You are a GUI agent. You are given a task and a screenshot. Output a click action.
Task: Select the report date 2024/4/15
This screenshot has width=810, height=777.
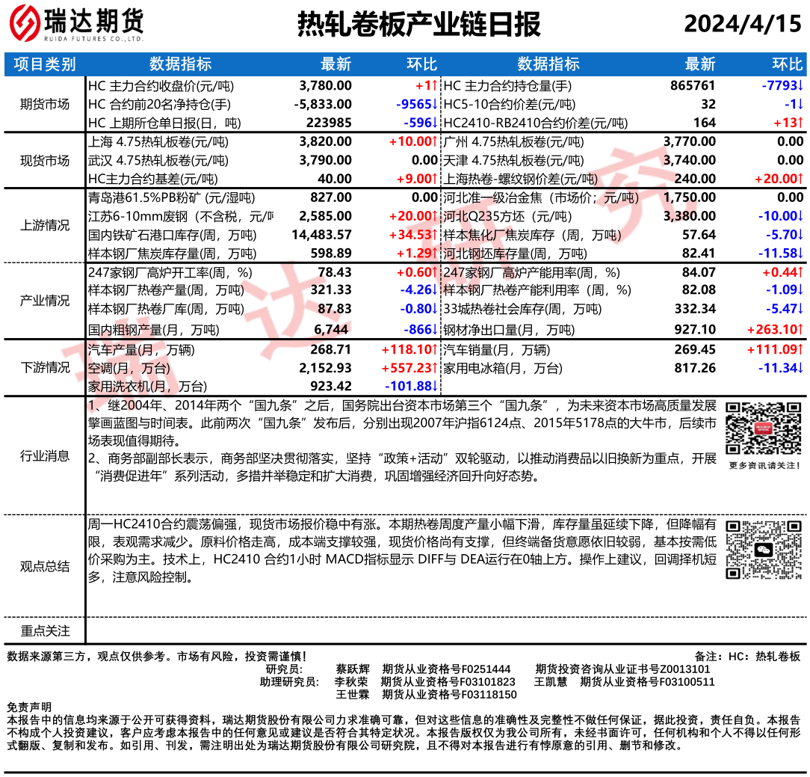tap(742, 24)
